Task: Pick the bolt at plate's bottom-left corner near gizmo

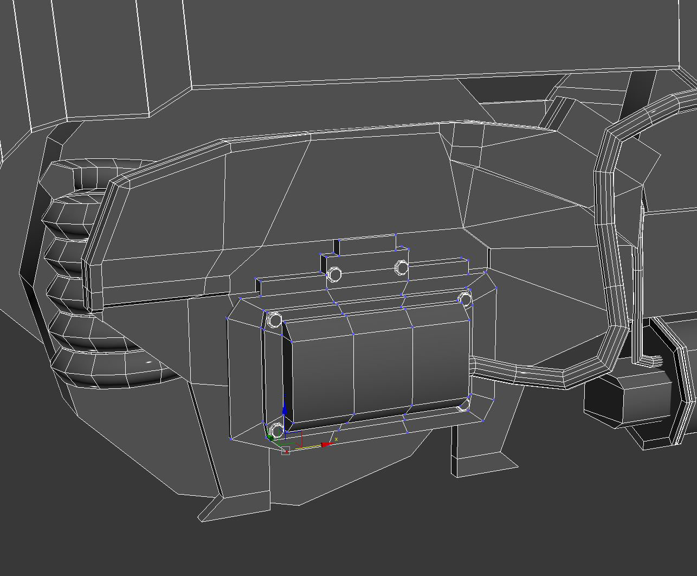Action: [x=276, y=431]
